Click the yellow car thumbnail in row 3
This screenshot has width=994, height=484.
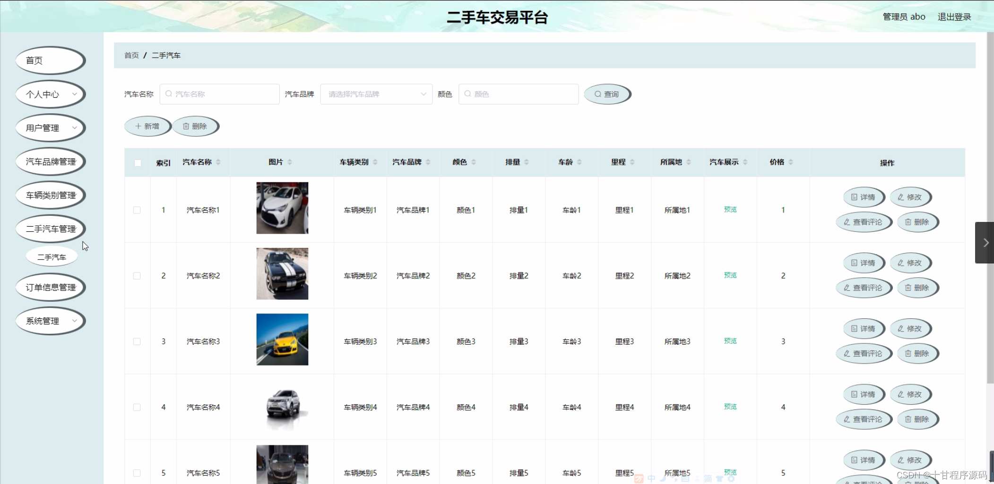(282, 340)
